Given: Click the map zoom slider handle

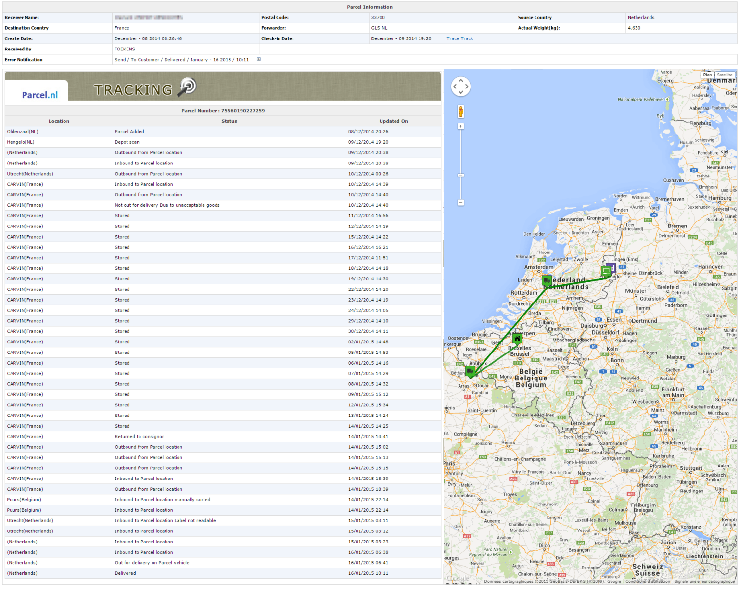Looking at the screenshot, I should [460, 175].
